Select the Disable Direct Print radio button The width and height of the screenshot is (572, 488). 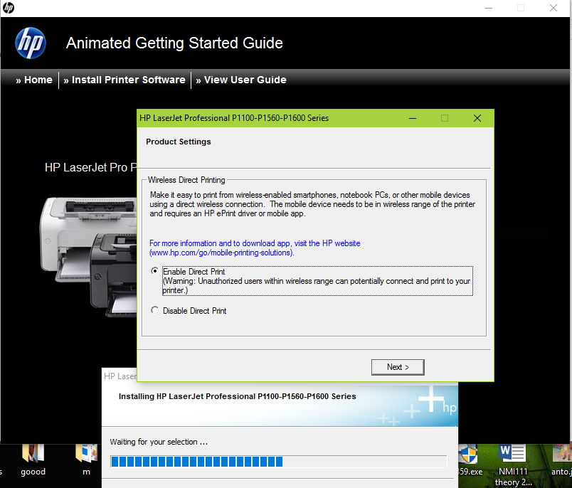click(x=154, y=310)
